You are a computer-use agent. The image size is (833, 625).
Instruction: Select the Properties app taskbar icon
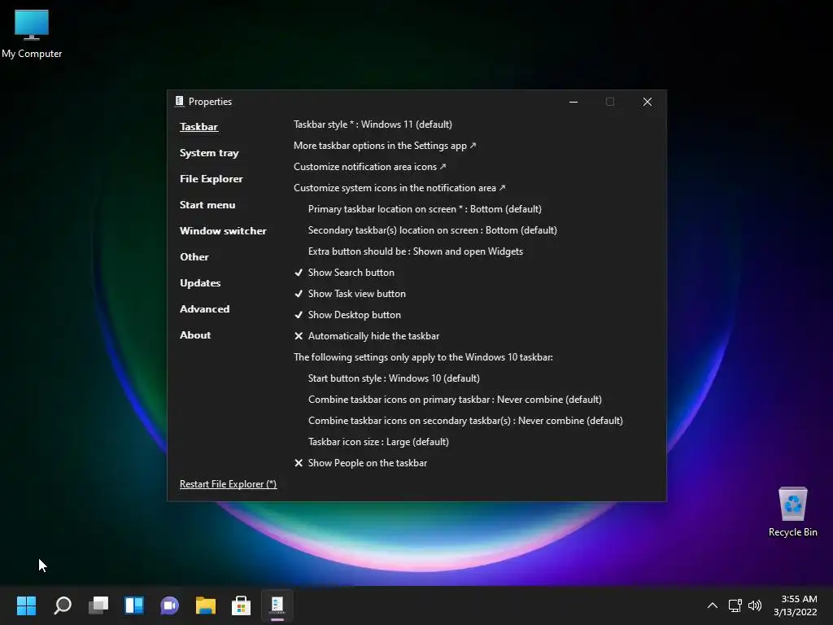277,605
